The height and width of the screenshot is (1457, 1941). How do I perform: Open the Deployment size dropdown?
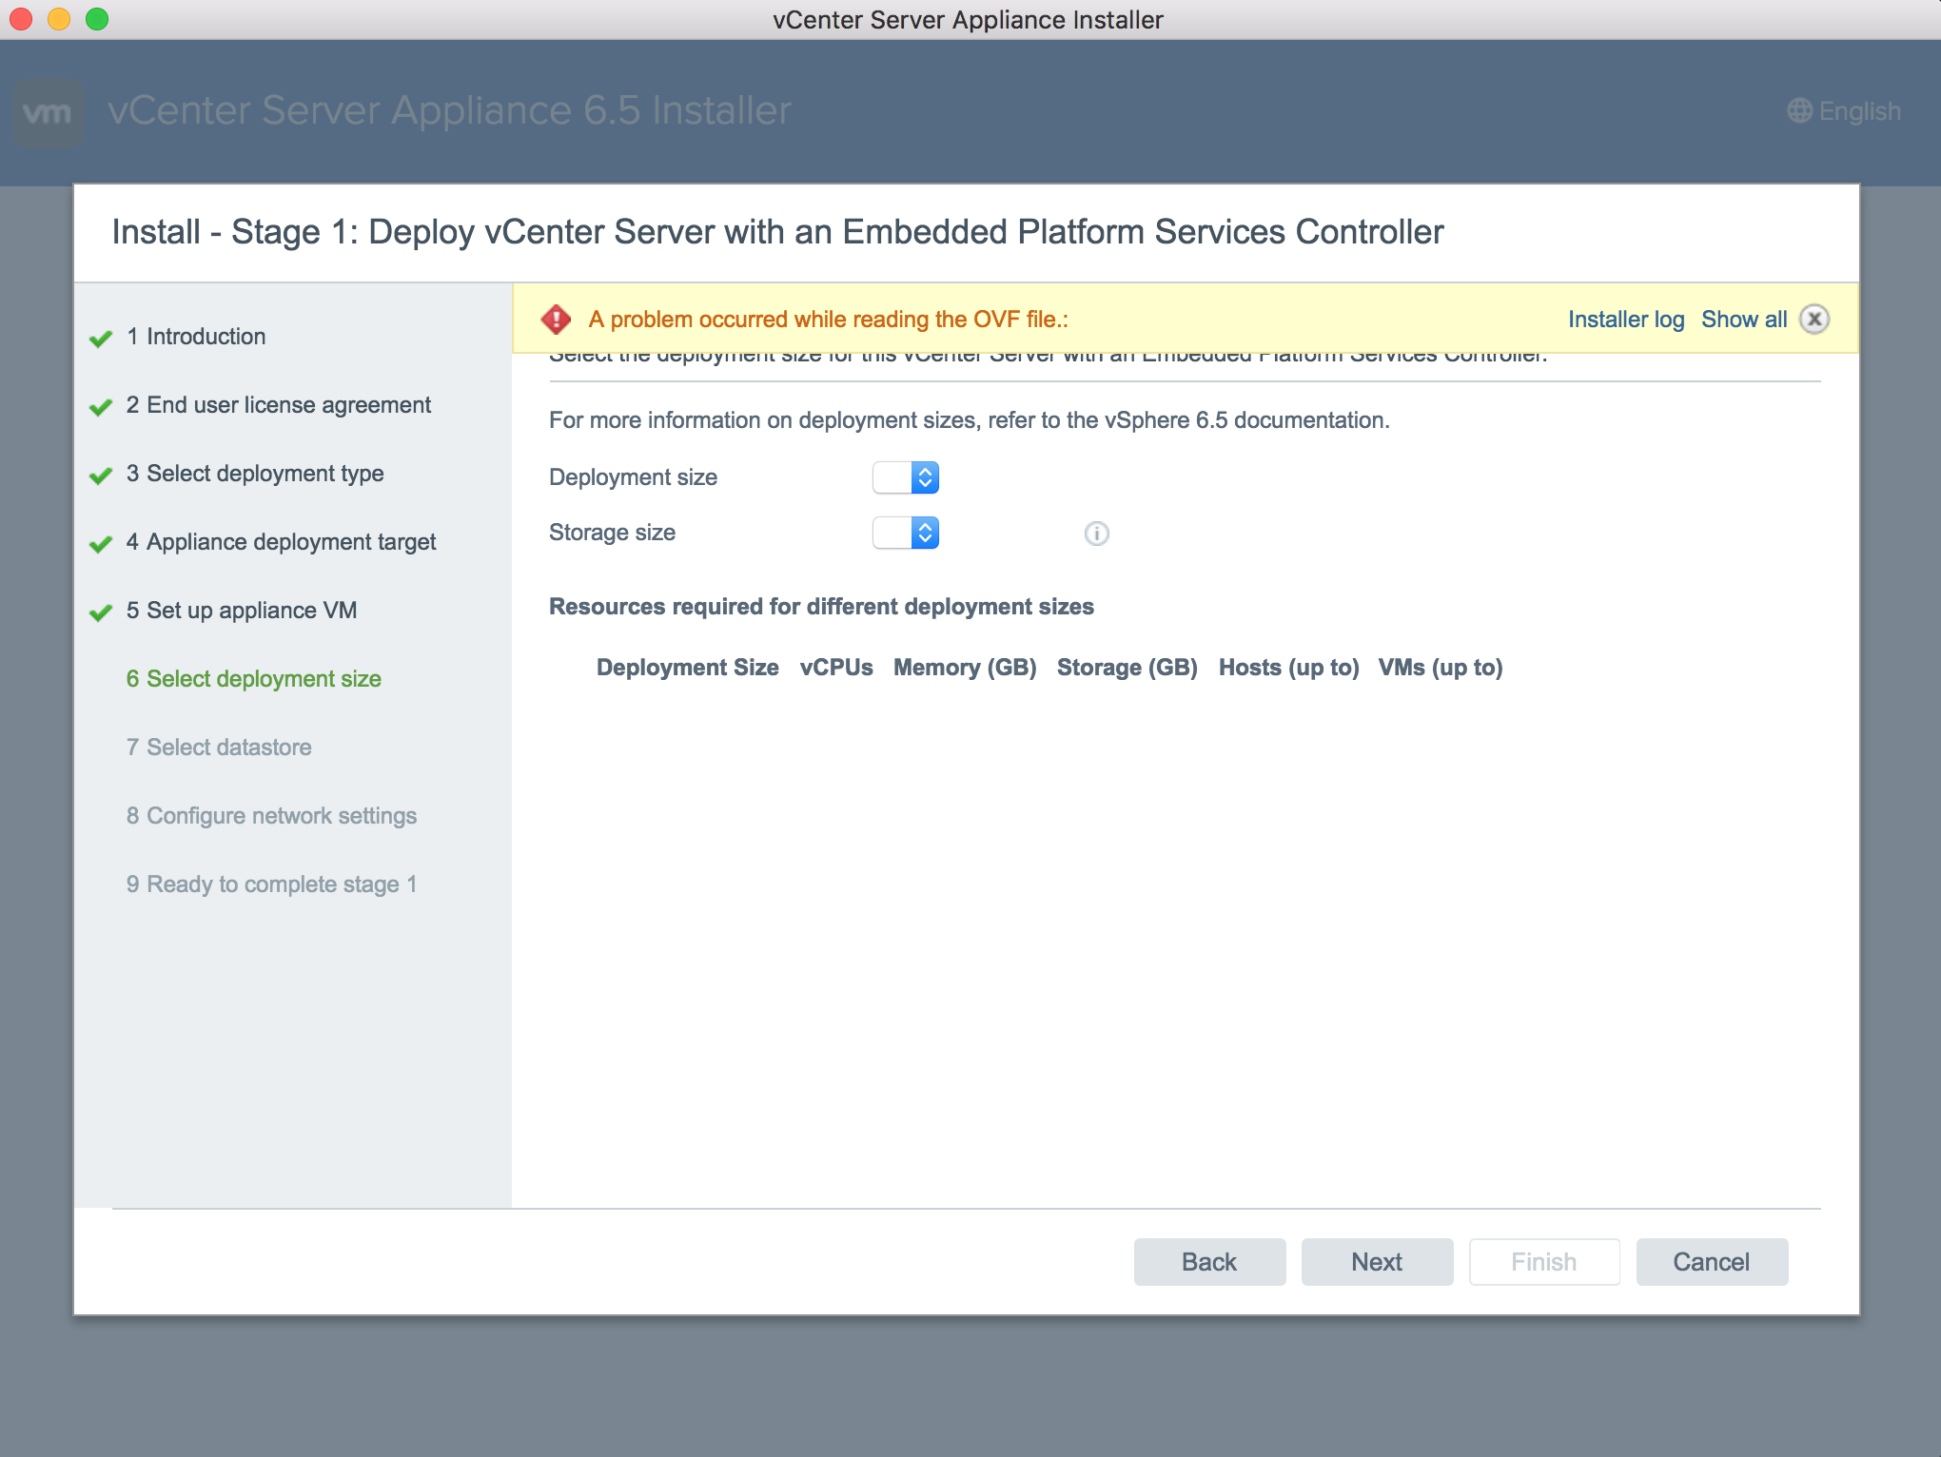click(x=906, y=477)
